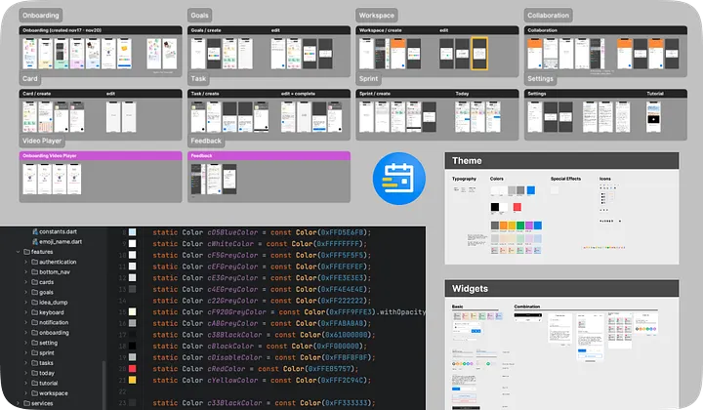Image resolution: width=703 pixels, height=410 pixels.
Task: Click the Theme panel header
Action: tap(561, 161)
